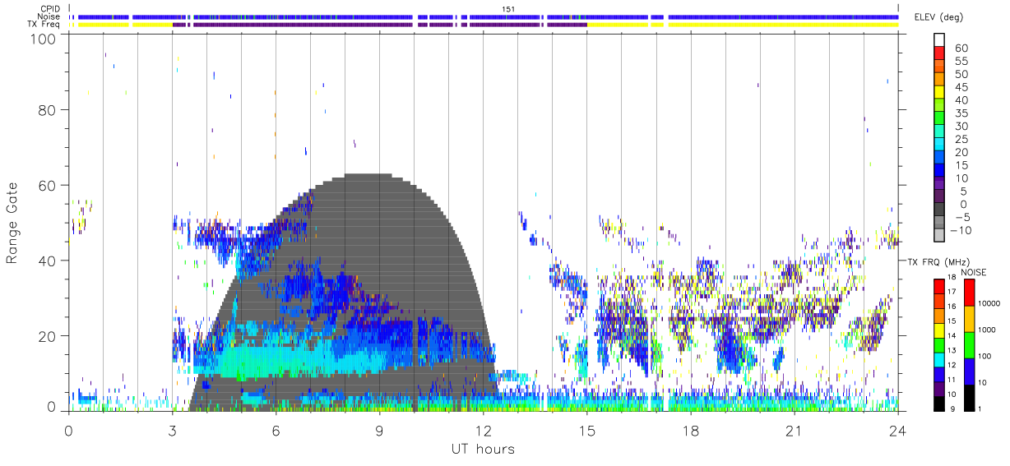Viewport: 1010px width, 466px height.
Task: Click the white top swatch of ELEV colorbar
Action: (x=939, y=41)
